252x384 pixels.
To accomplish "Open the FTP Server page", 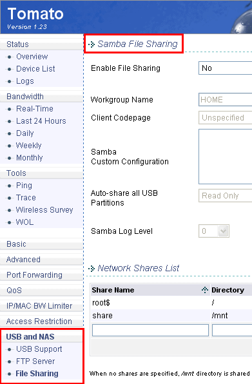I will tap(35, 361).
